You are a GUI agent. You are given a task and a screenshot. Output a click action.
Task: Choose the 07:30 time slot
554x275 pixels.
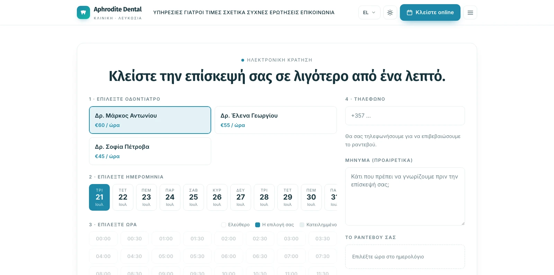(x=323, y=256)
